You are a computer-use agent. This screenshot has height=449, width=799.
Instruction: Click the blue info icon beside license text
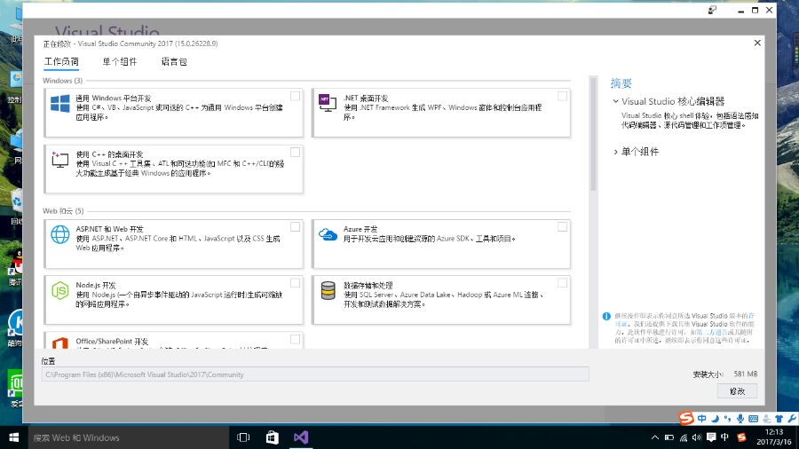click(x=606, y=316)
